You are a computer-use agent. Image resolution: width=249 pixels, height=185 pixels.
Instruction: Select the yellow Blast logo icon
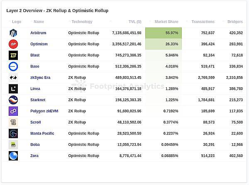point(13,55)
